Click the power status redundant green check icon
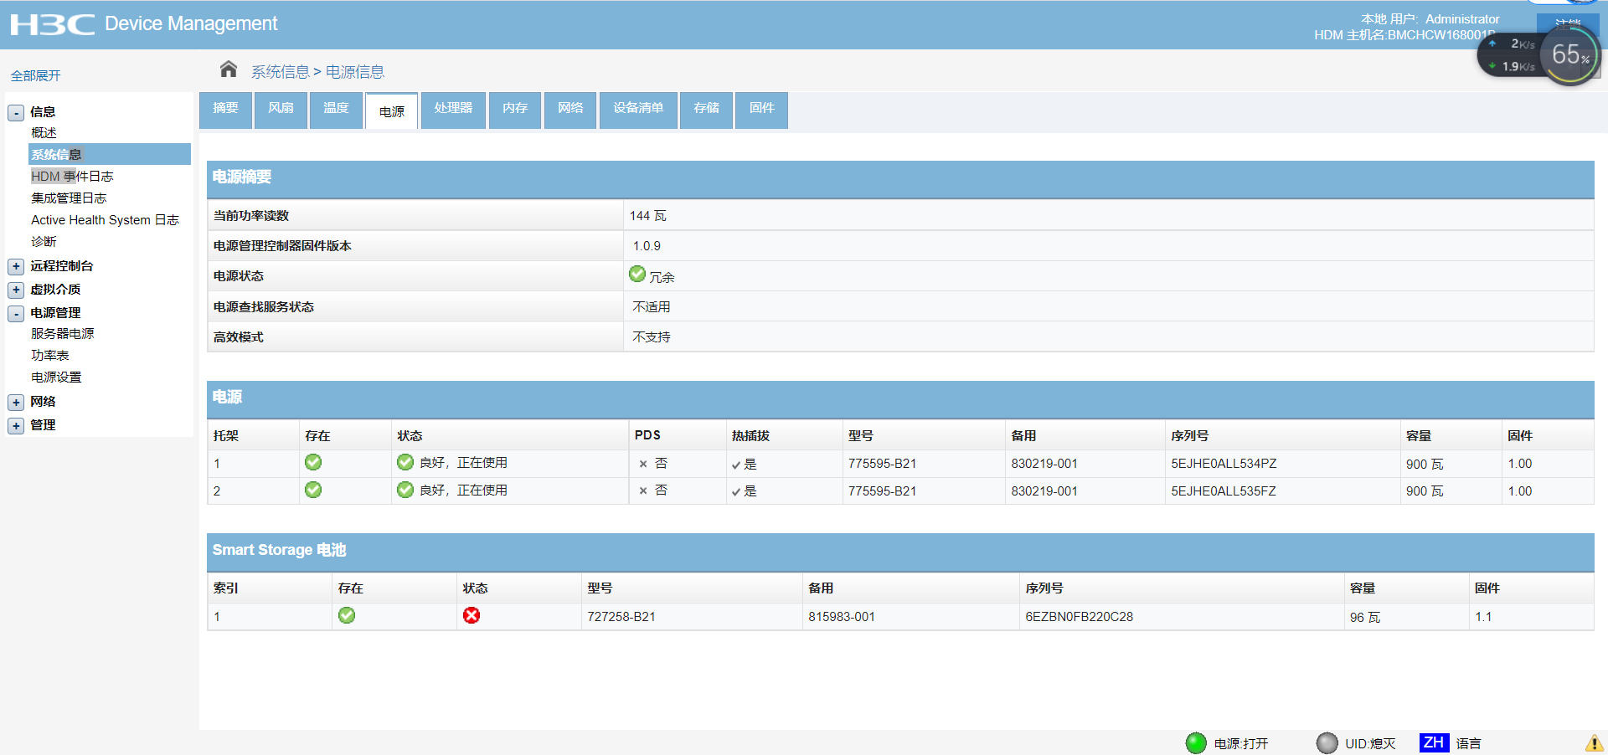 (637, 274)
